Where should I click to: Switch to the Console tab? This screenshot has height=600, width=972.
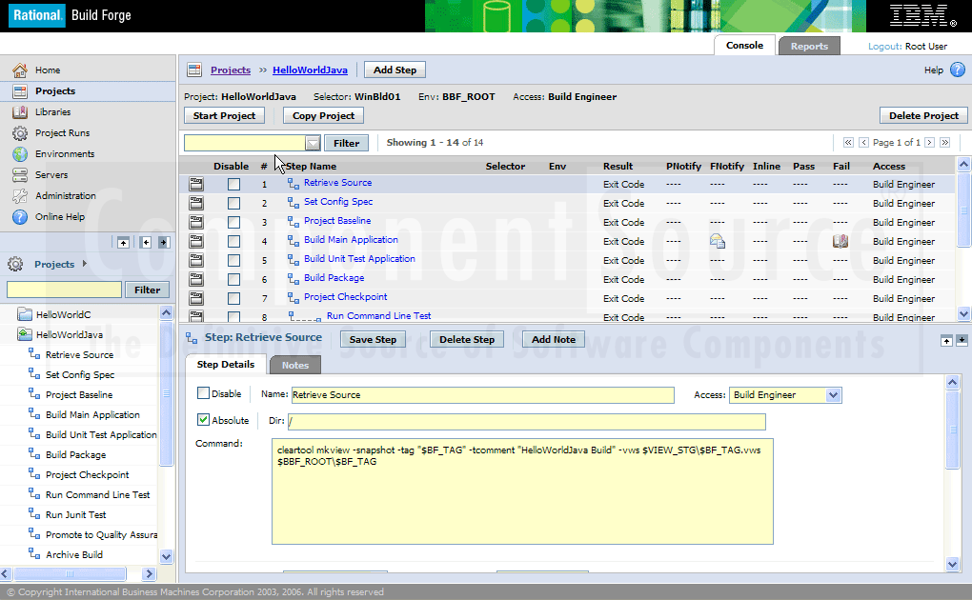tap(744, 46)
